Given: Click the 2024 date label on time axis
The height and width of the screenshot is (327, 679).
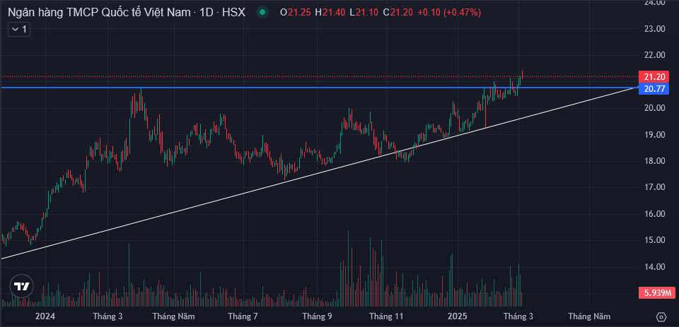Looking at the screenshot, I should click(x=45, y=316).
